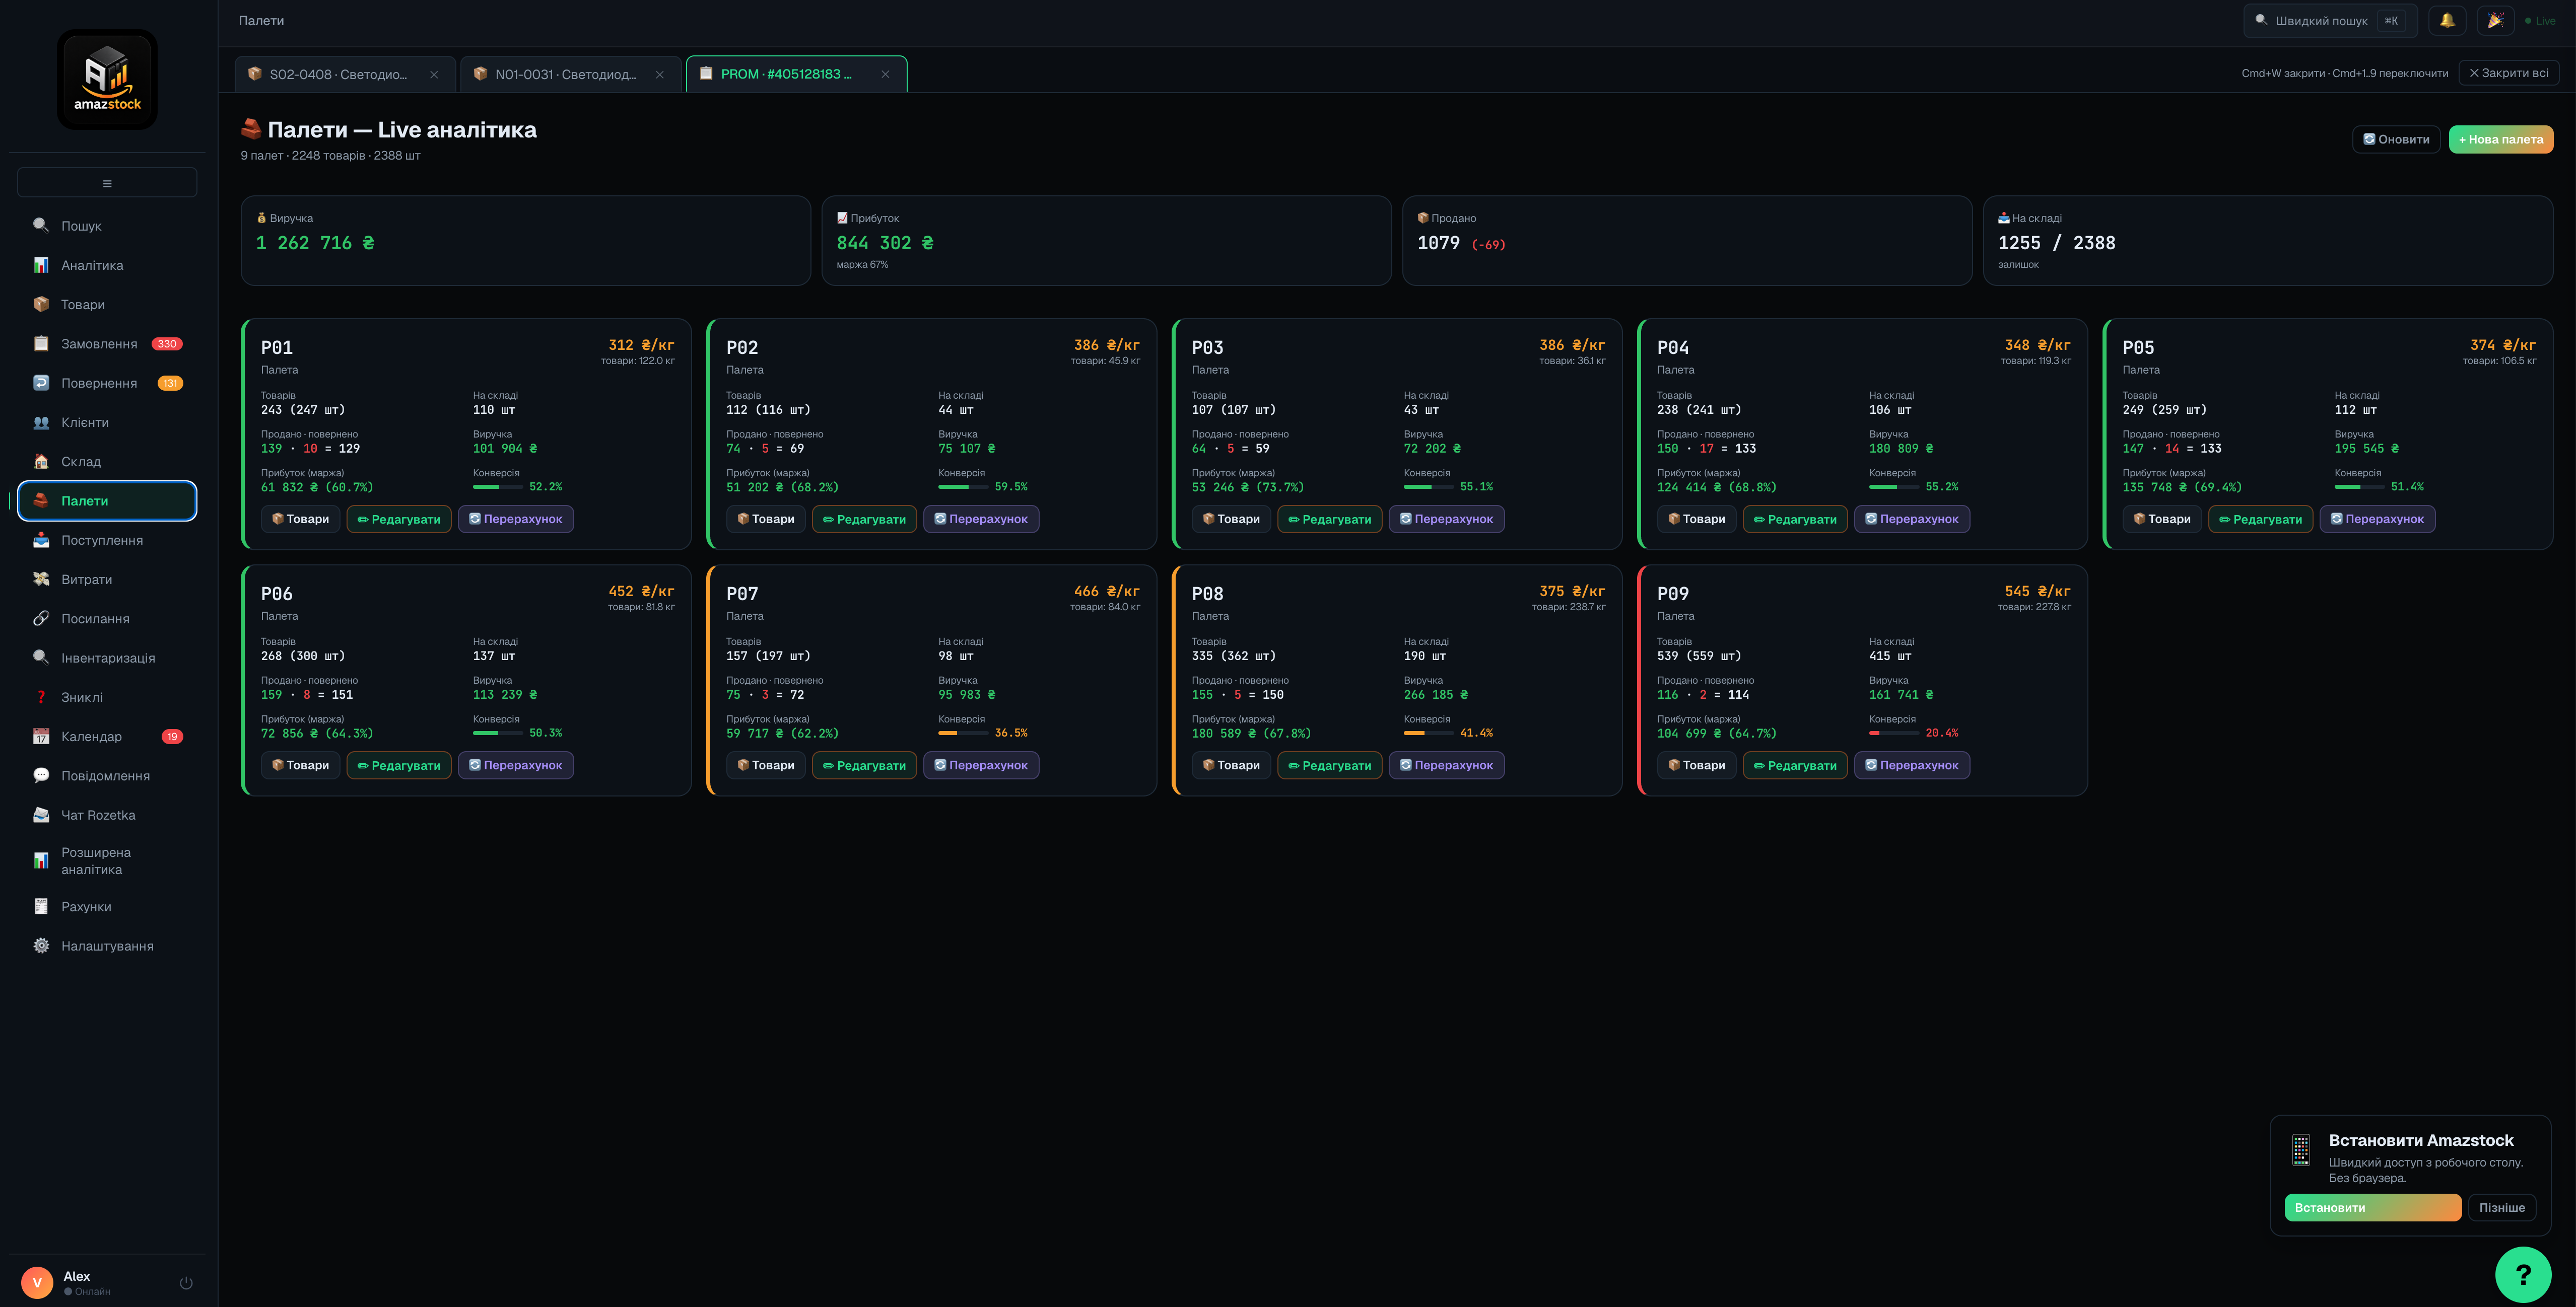
Task: Click Перерахунок on pallet P01
Action: pos(516,520)
